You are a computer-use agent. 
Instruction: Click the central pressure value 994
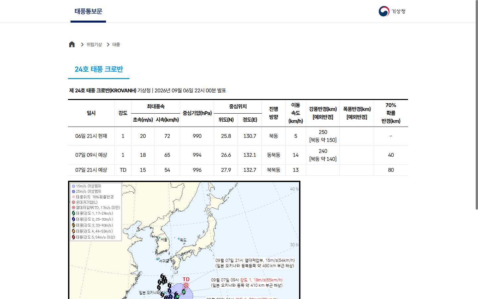[197, 155]
